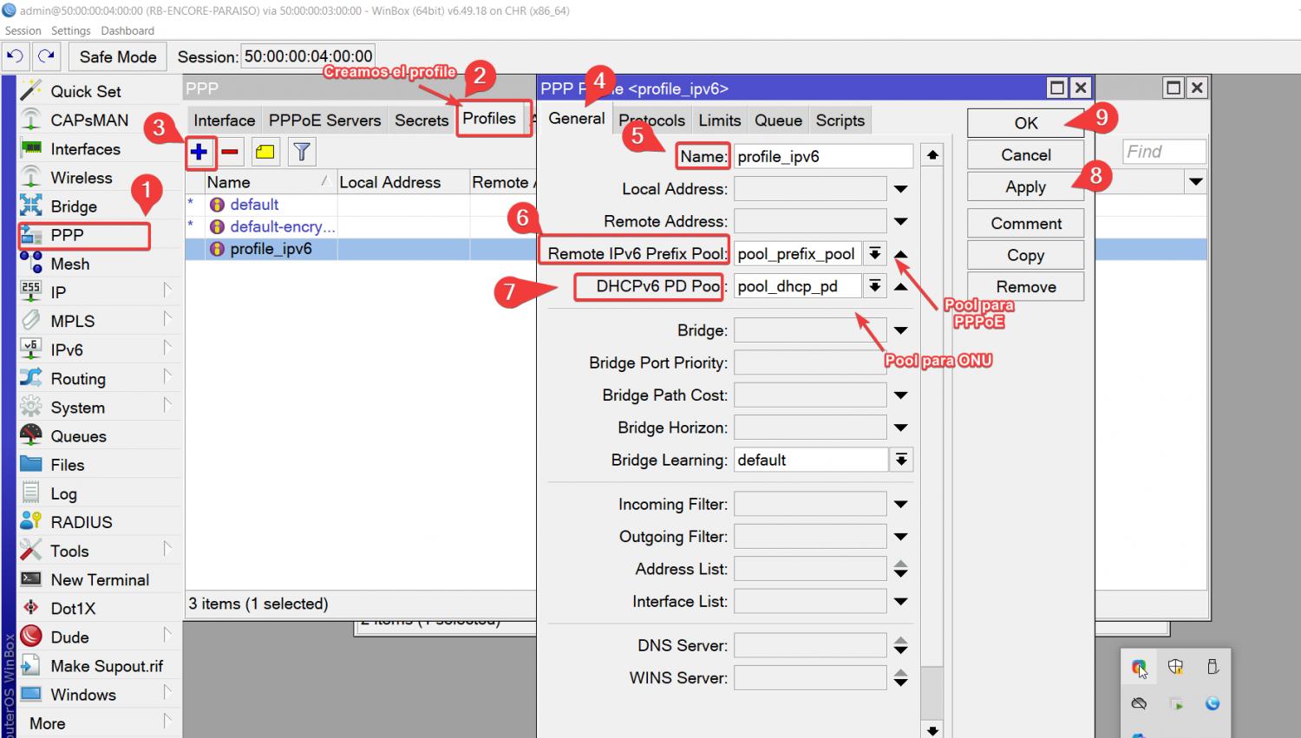Open the Limits tab in profile dialog
This screenshot has width=1301, height=738.
point(720,121)
